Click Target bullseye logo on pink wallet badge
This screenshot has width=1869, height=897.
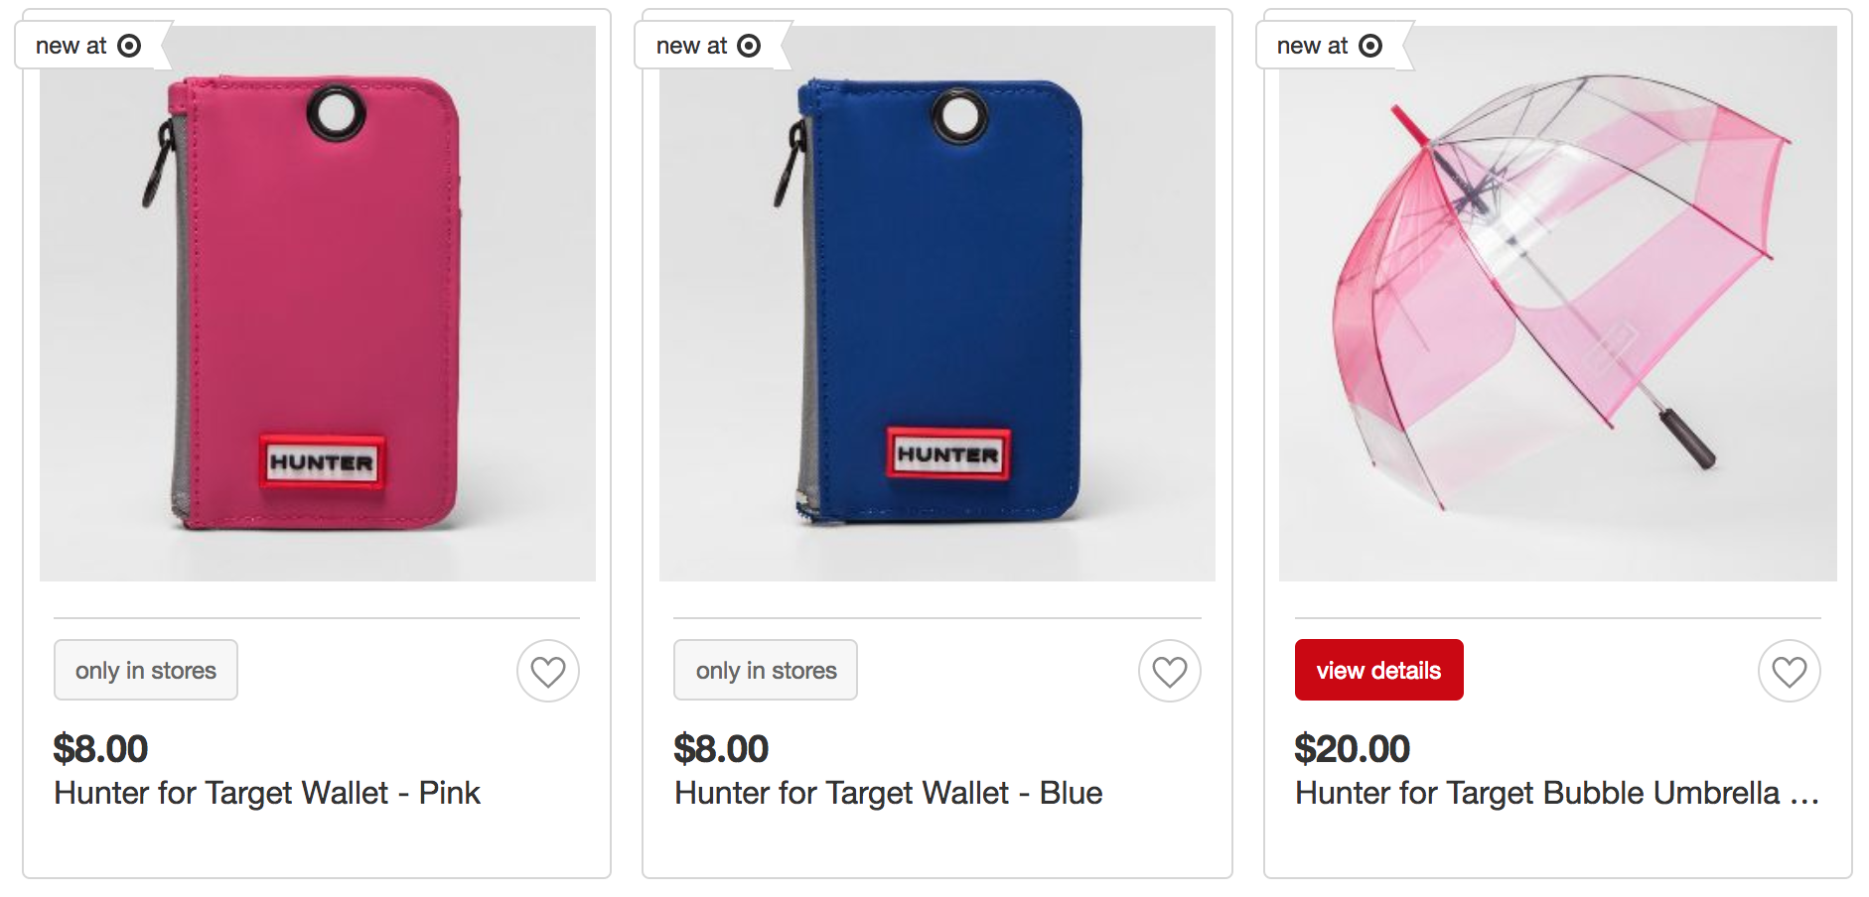click(129, 46)
